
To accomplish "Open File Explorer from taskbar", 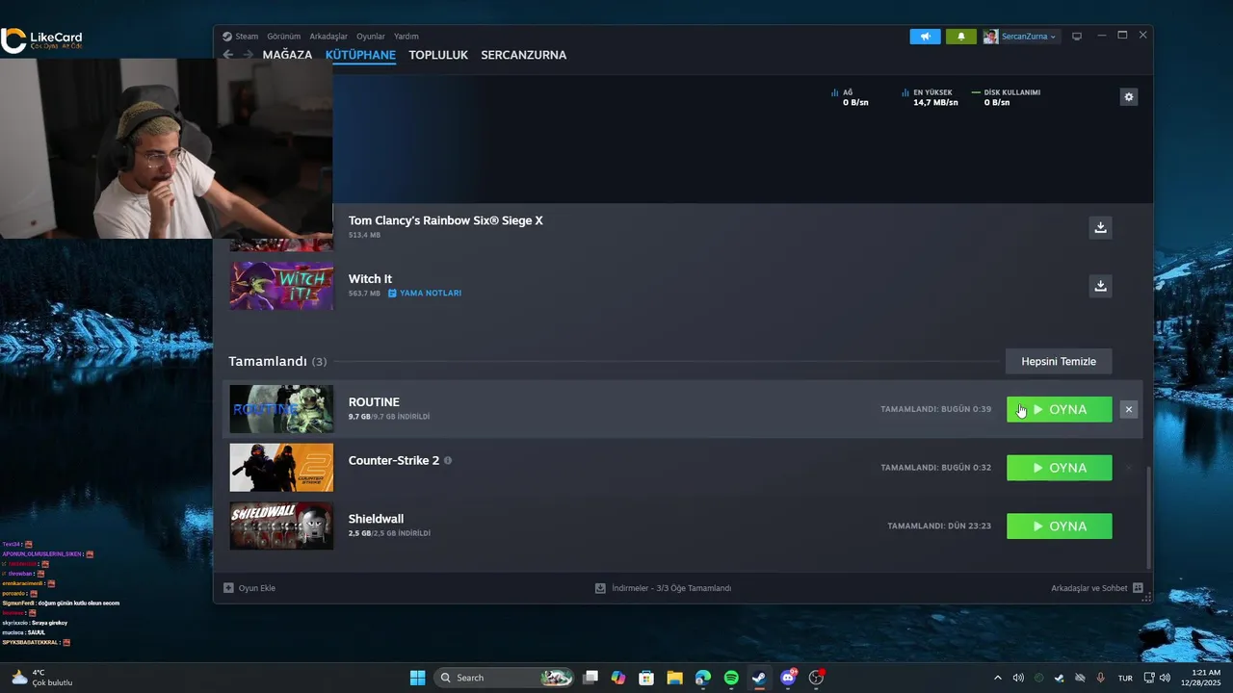I will (674, 678).
